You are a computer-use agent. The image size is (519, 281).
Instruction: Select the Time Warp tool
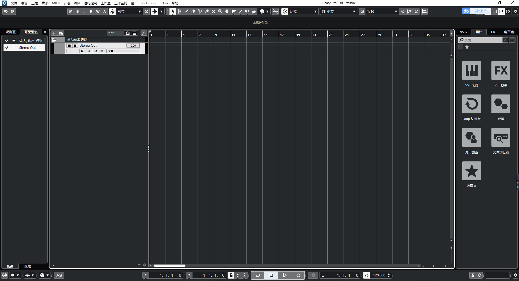tap(234, 11)
